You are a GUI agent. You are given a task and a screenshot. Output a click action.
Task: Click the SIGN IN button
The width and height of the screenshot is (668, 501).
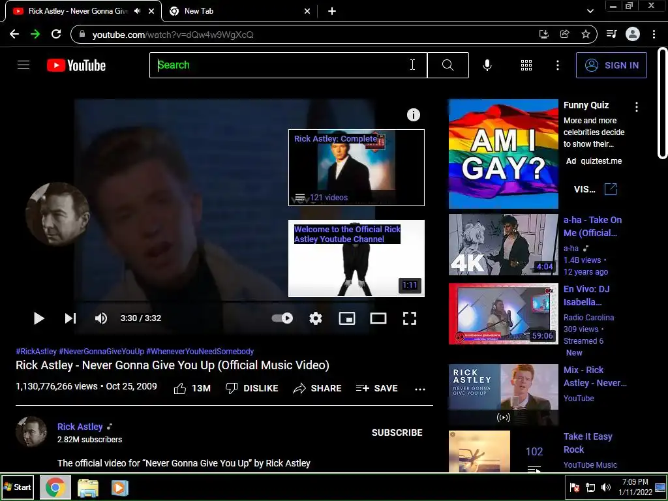pos(611,65)
